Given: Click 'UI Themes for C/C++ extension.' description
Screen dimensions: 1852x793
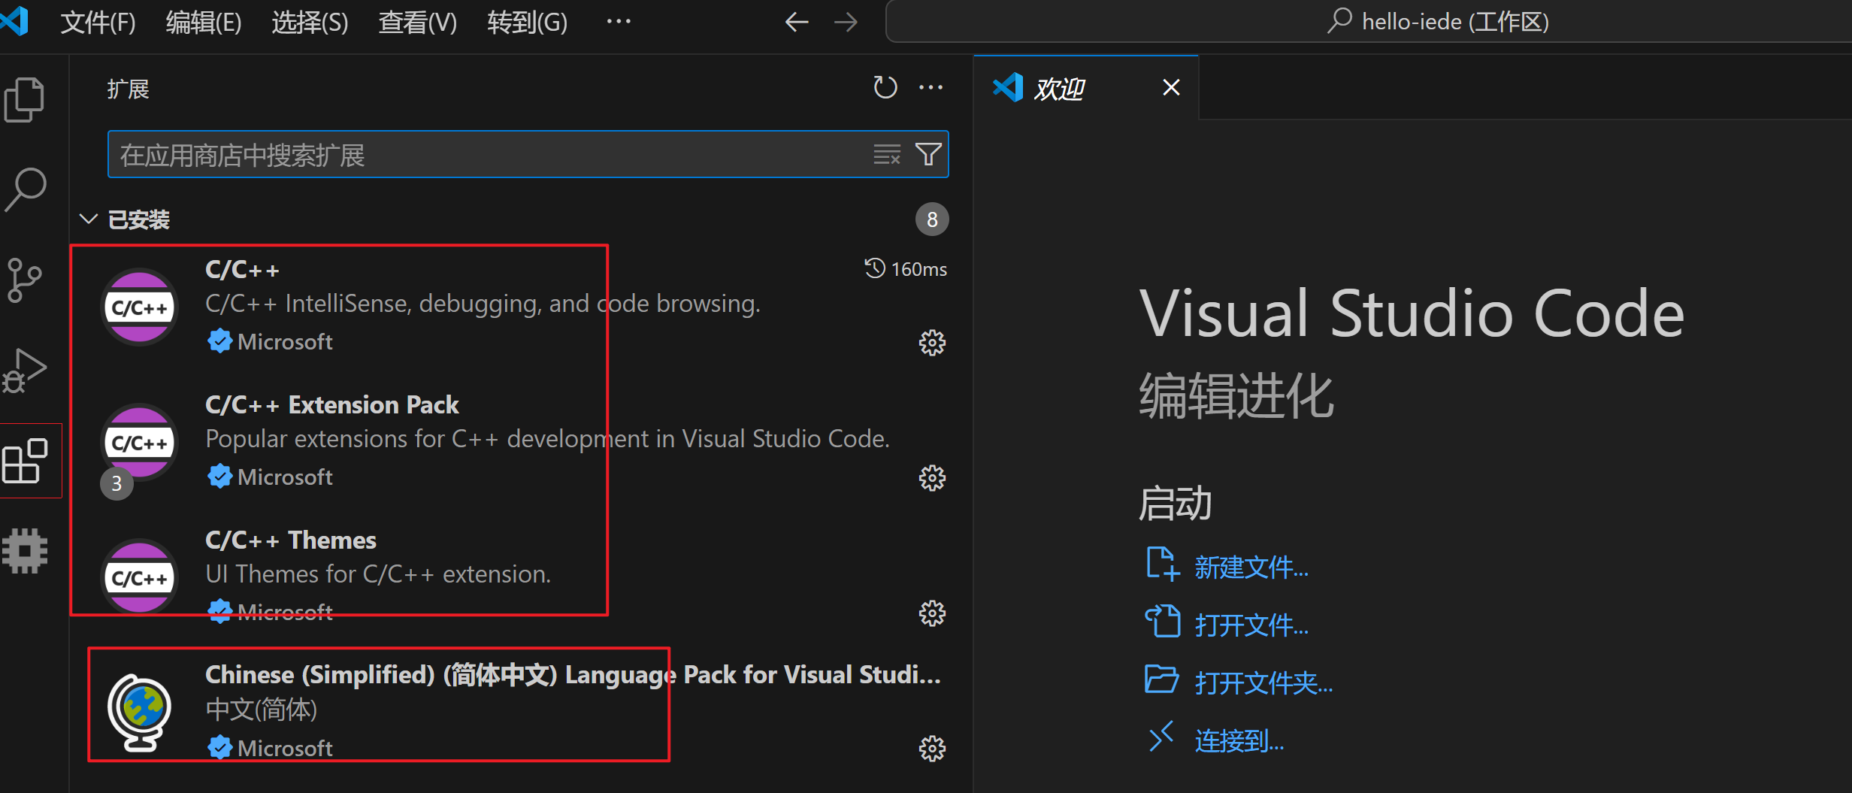Looking at the screenshot, I should (x=378, y=574).
